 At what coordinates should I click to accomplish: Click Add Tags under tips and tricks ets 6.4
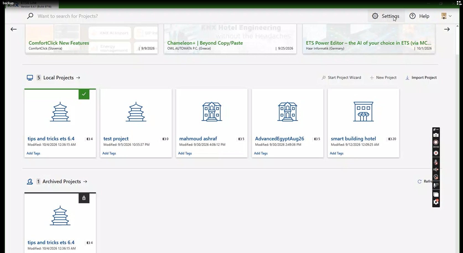pos(33,153)
